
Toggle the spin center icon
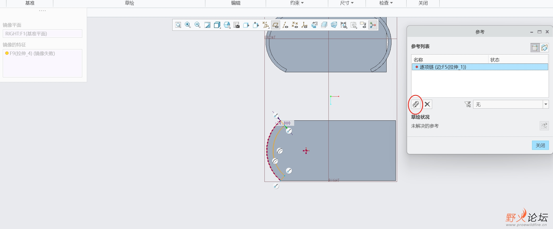click(x=373, y=25)
